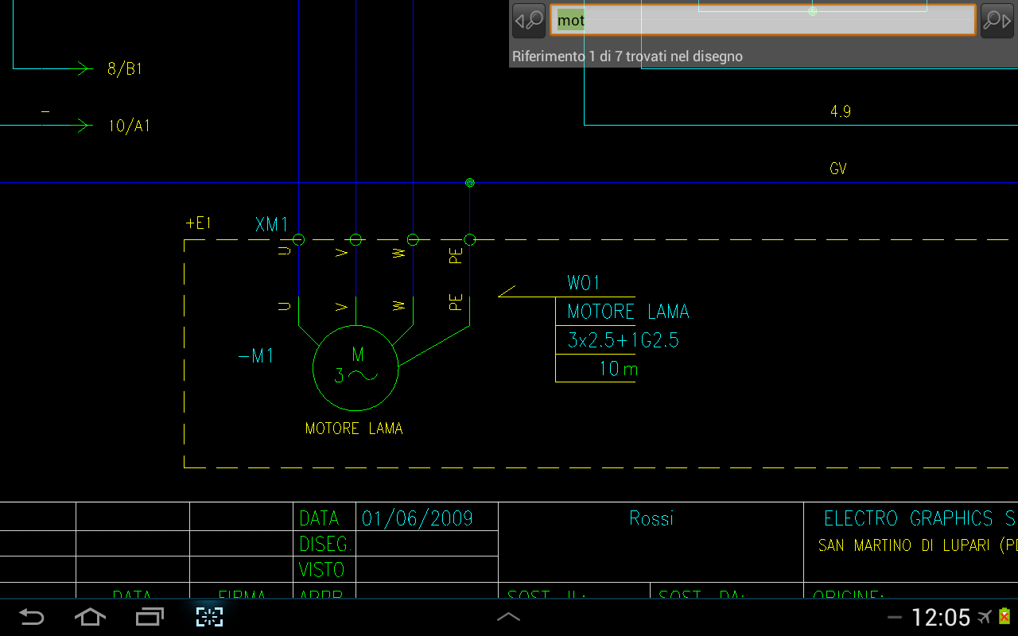Focus the search field containing 'mot'

click(763, 21)
